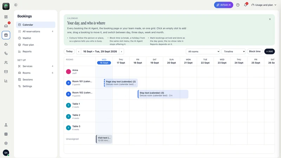Open the contacts people icon
This screenshot has height=158, width=281.
tap(6, 62)
